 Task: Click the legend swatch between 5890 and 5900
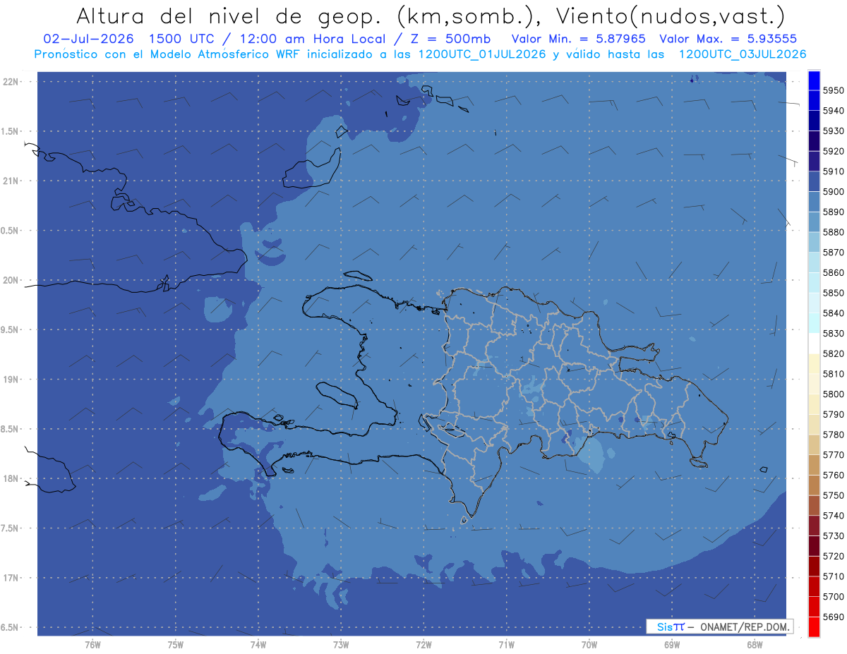tap(814, 202)
